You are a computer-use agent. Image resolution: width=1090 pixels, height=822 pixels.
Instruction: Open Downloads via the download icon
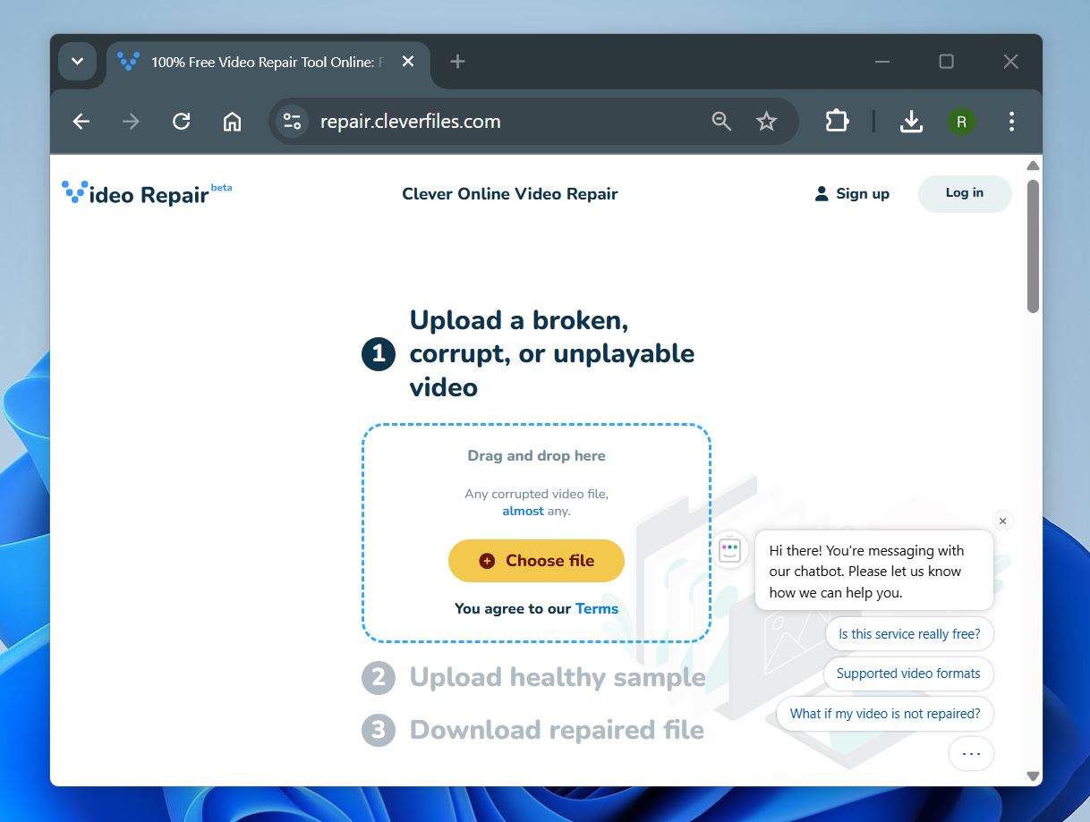tap(911, 121)
